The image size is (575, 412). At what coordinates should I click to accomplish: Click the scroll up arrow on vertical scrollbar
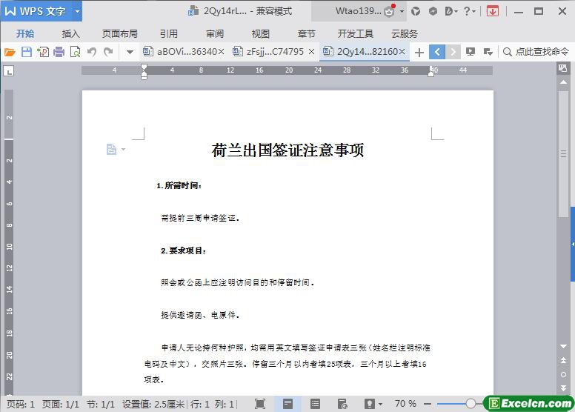(563, 82)
